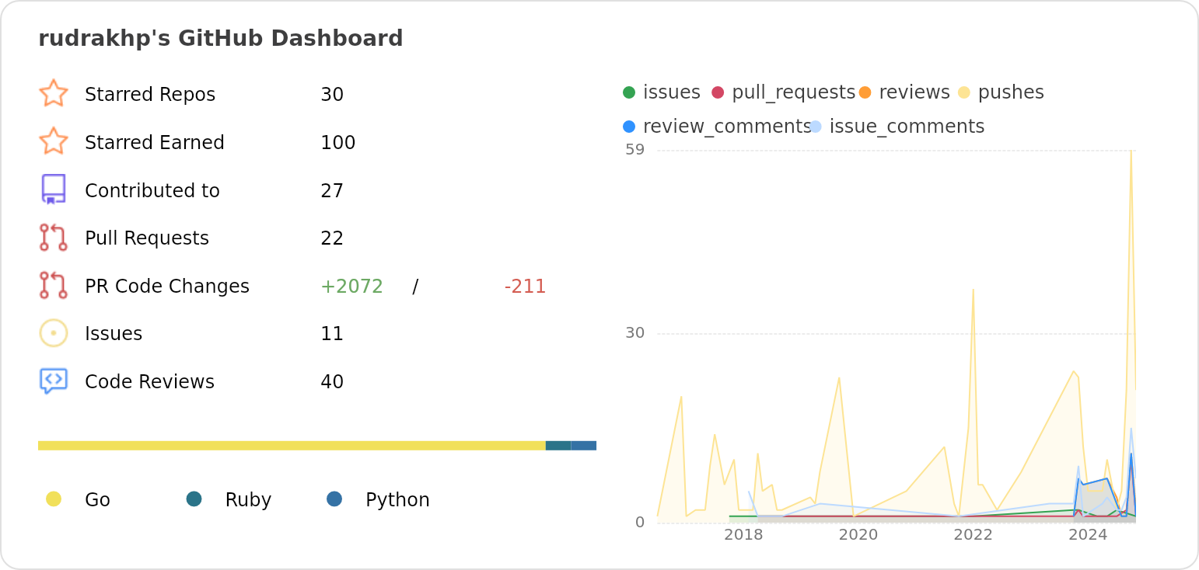Click the 59 y-axis label
1199x570 pixels.
(x=635, y=150)
